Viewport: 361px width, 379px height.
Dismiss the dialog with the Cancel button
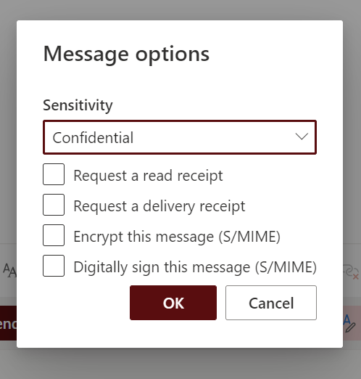click(x=271, y=303)
